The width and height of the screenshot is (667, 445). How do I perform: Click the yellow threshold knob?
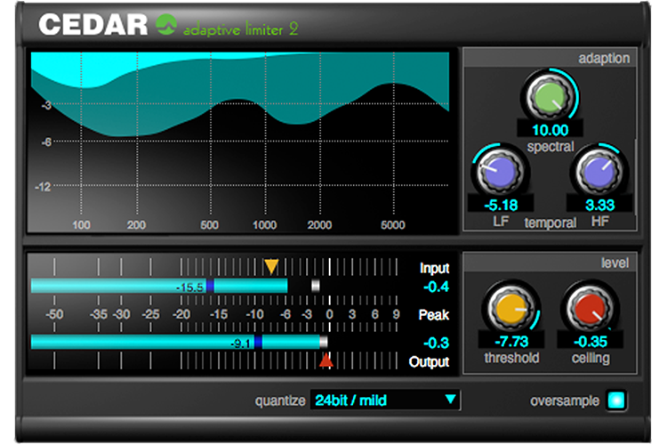pos(510,308)
